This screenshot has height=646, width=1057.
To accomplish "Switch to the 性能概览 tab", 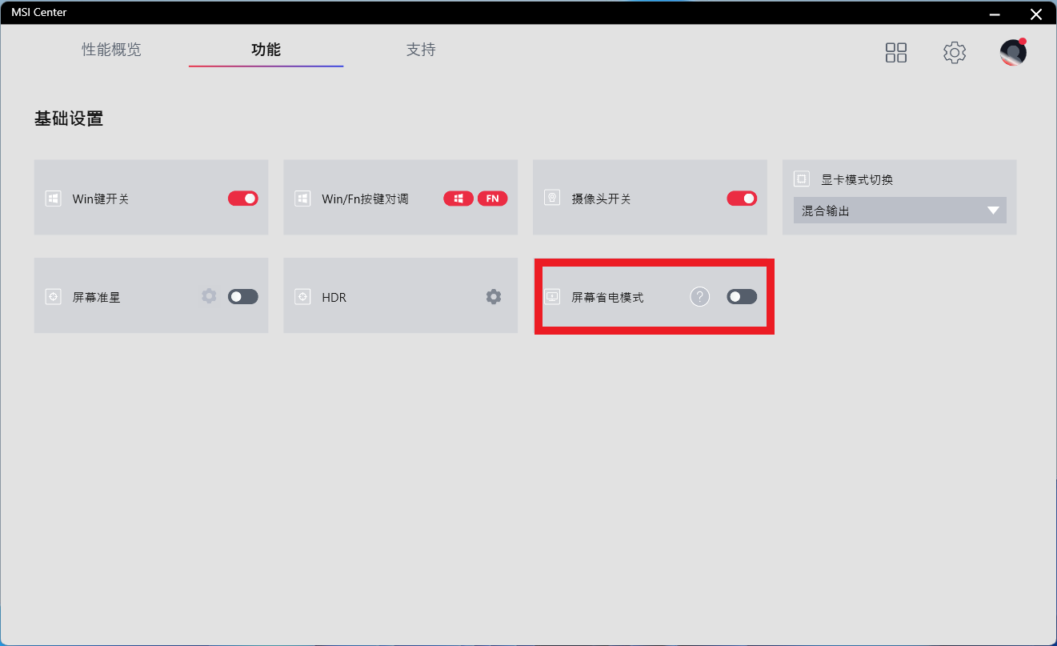I will pos(111,50).
